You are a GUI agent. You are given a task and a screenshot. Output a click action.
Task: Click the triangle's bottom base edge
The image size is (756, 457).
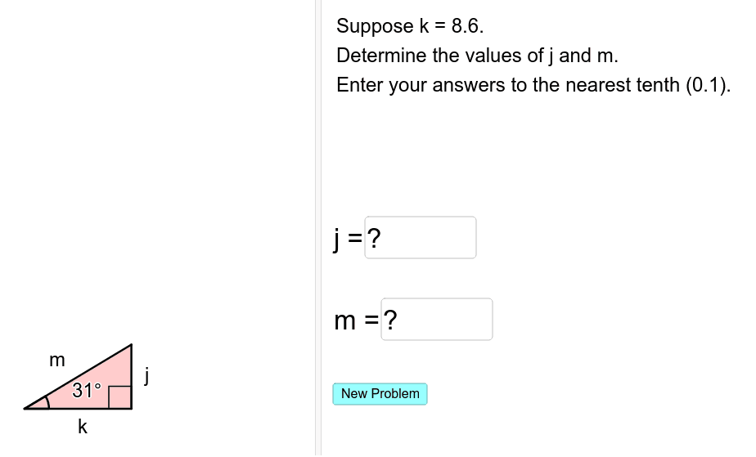78,409
